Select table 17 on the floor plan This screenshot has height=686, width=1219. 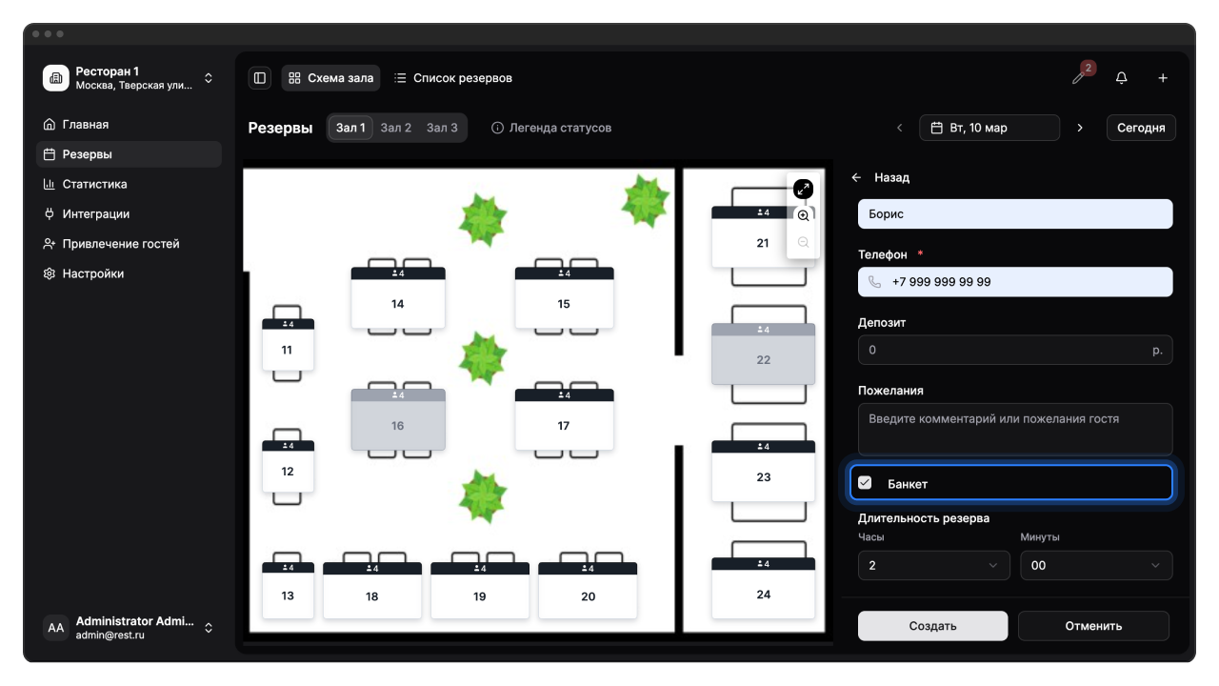pyautogui.click(x=564, y=425)
